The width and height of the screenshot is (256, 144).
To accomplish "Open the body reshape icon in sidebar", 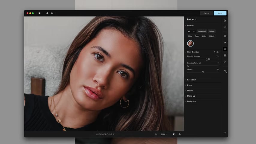I will 225,55.
